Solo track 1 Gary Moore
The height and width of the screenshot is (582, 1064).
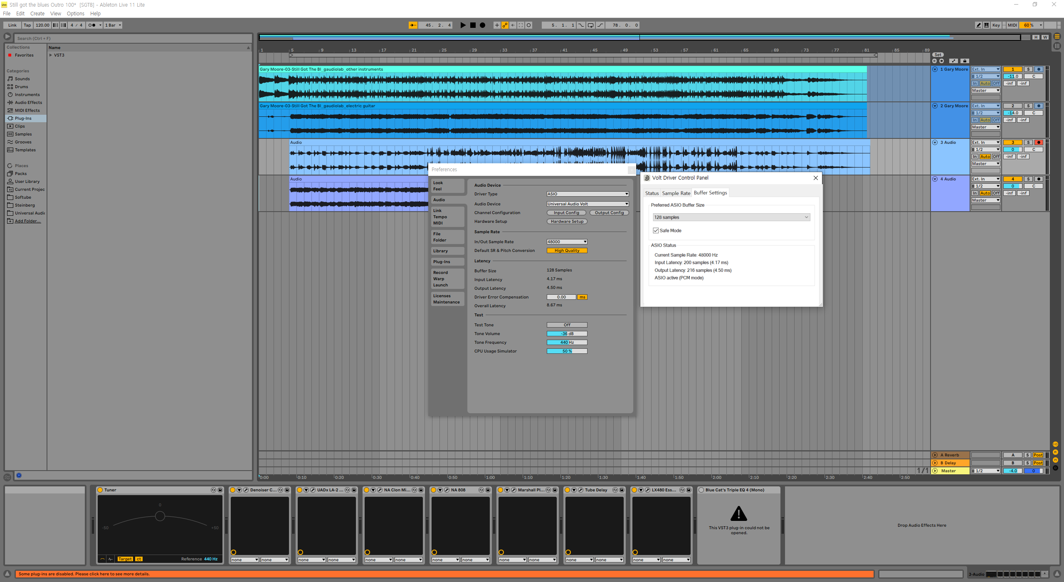(1028, 69)
